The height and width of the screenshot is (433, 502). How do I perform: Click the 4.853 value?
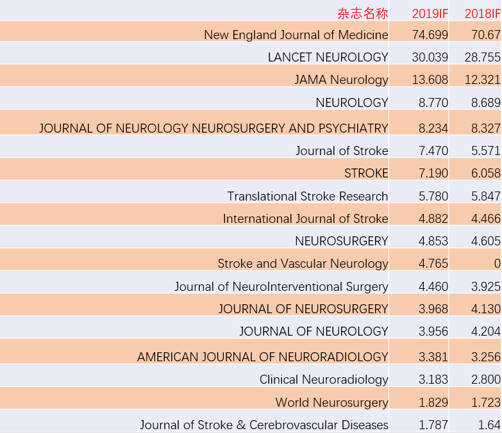[x=433, y=241]
